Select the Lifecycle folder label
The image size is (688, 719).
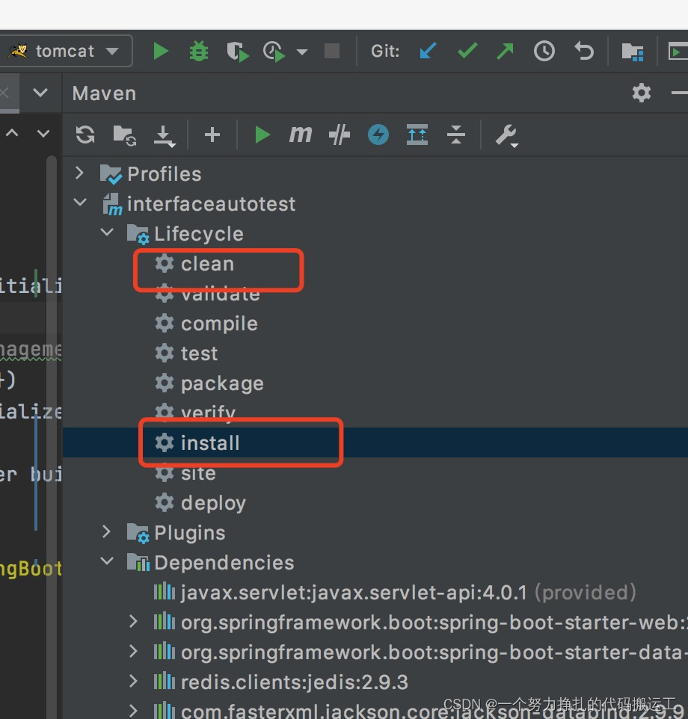point(199,234)
